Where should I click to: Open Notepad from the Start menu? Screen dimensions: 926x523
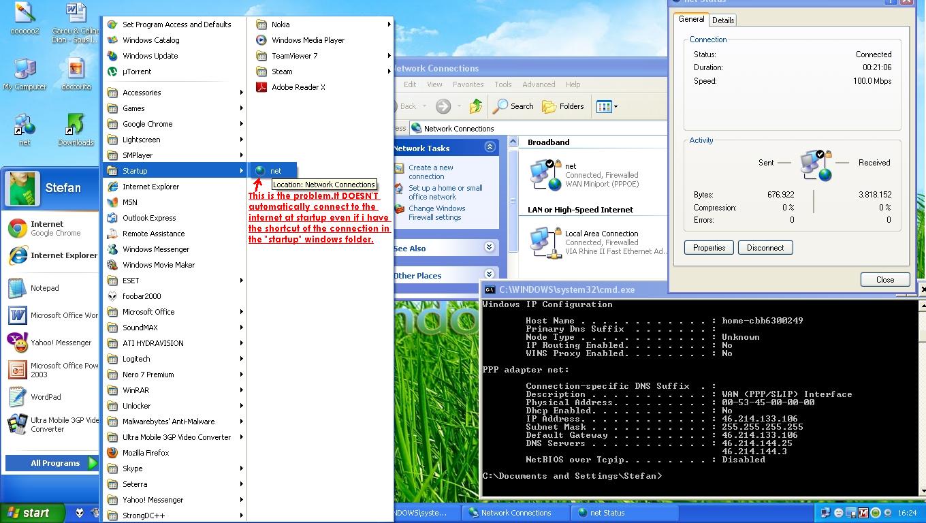tap(52, 288)
